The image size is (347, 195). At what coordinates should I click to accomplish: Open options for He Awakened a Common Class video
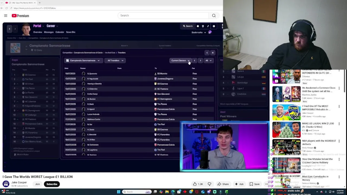(339, 88)
